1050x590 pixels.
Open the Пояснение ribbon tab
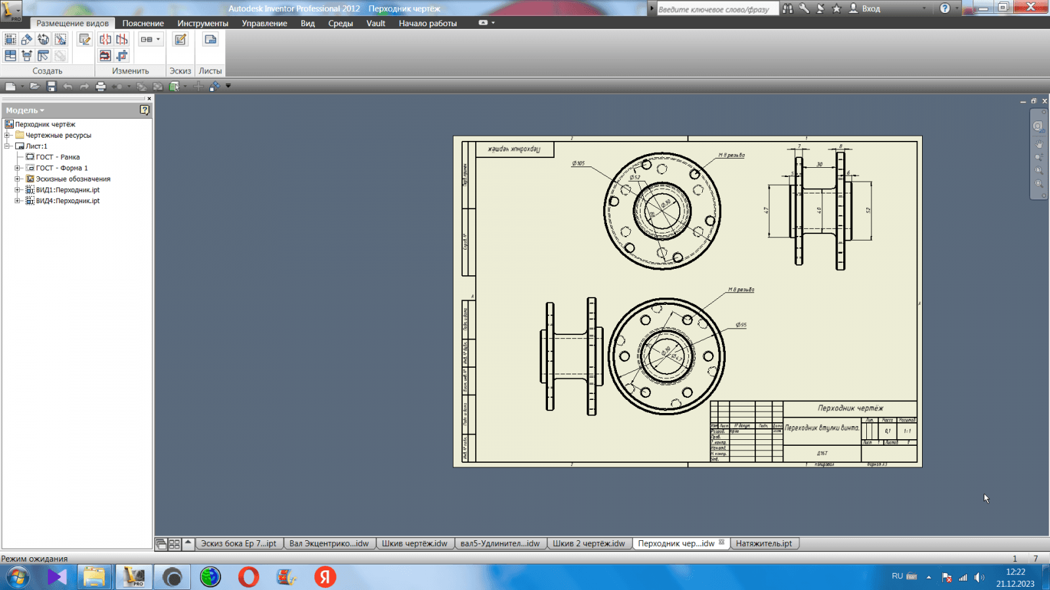(143, 23)
